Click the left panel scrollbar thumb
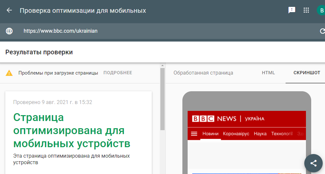The image size is (325, 174). (162, 99)
